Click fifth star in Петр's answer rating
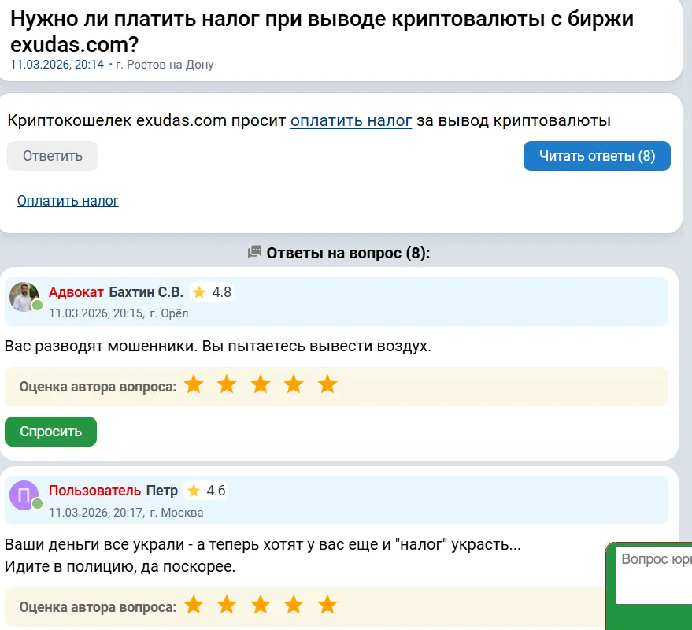This screenshot has width=692, height=630. pyautogui.click(x=327, y=605)
